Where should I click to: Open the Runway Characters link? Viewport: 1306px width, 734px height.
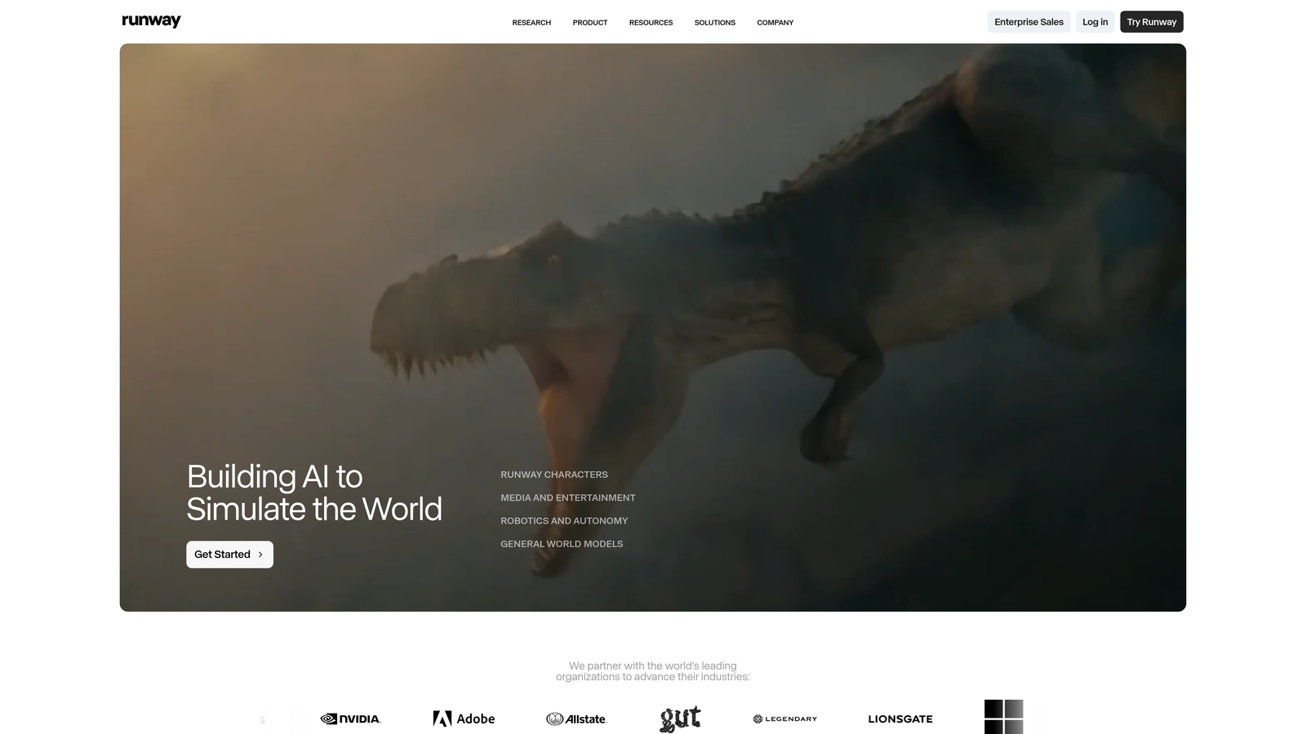coord(553,474)
